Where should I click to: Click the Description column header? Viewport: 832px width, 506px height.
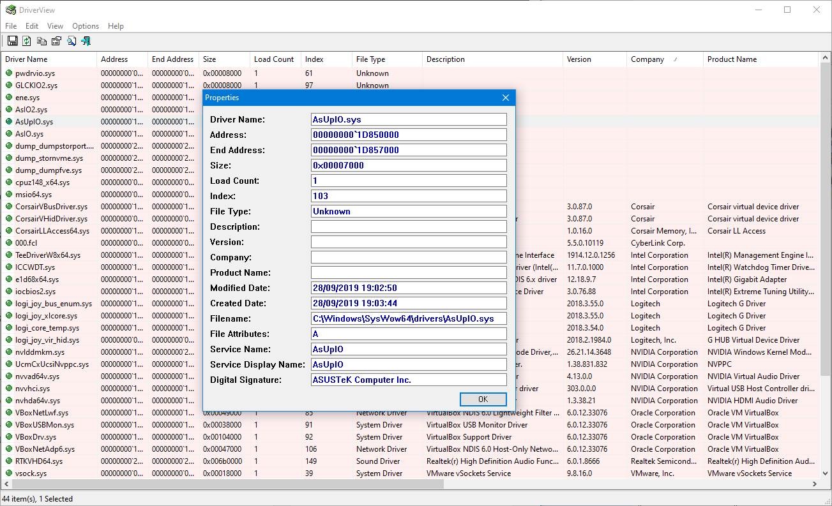(492, 59)
